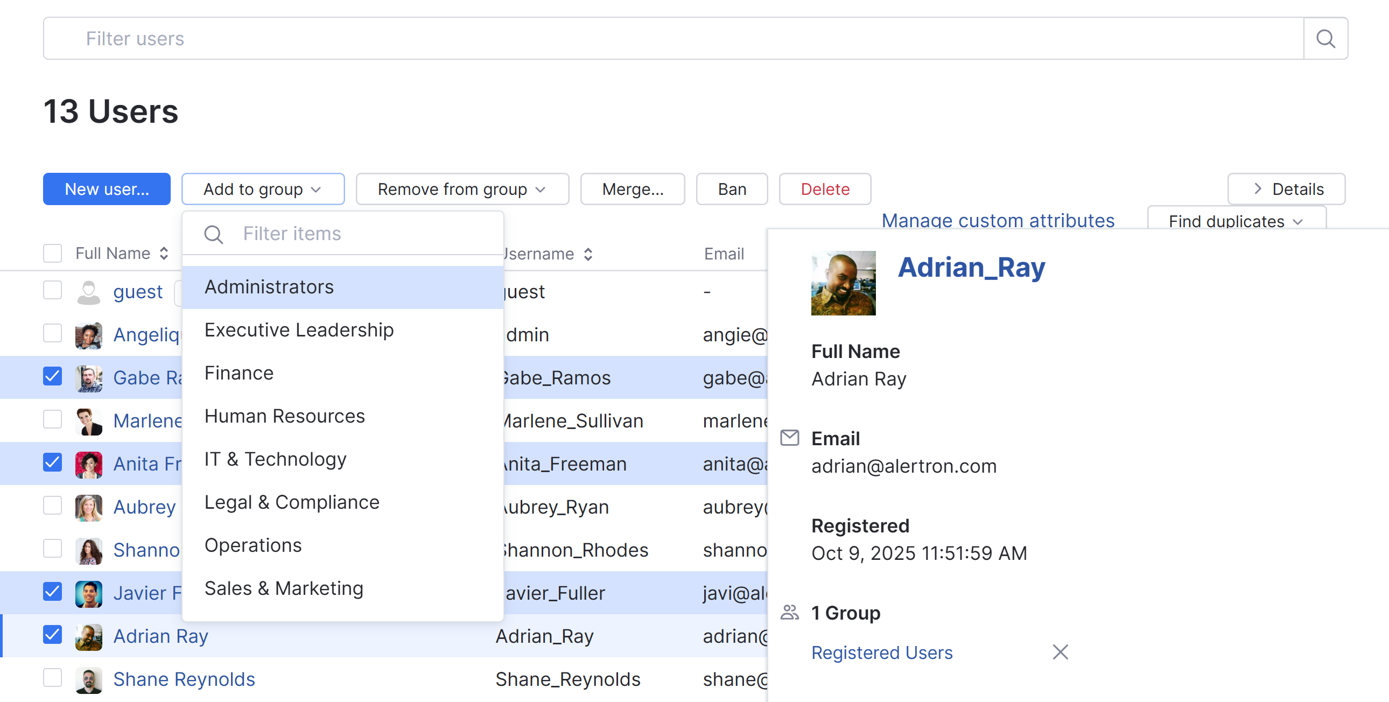Choose Human Resources from the group menu
This screenshot has height=702, width=1389.
pyautogui.click(x=284, y=416)
